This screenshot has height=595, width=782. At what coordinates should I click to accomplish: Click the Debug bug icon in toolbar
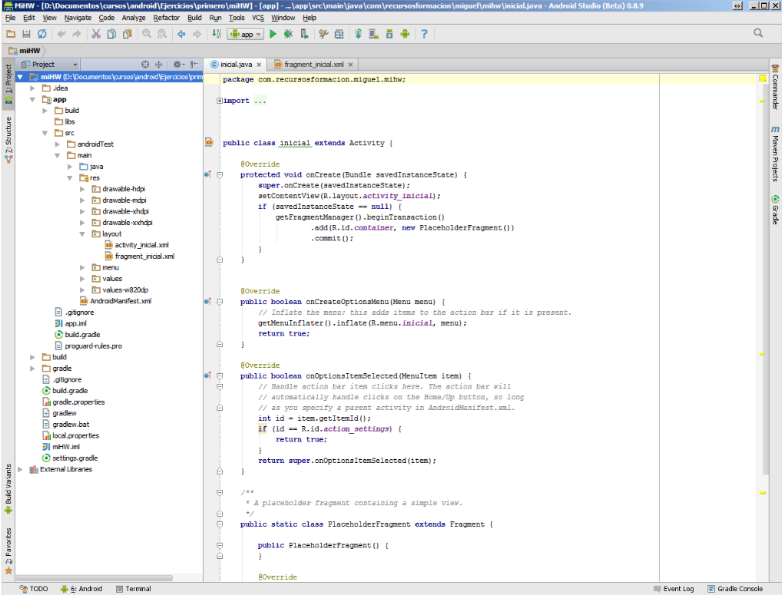(x=288, y=34)
